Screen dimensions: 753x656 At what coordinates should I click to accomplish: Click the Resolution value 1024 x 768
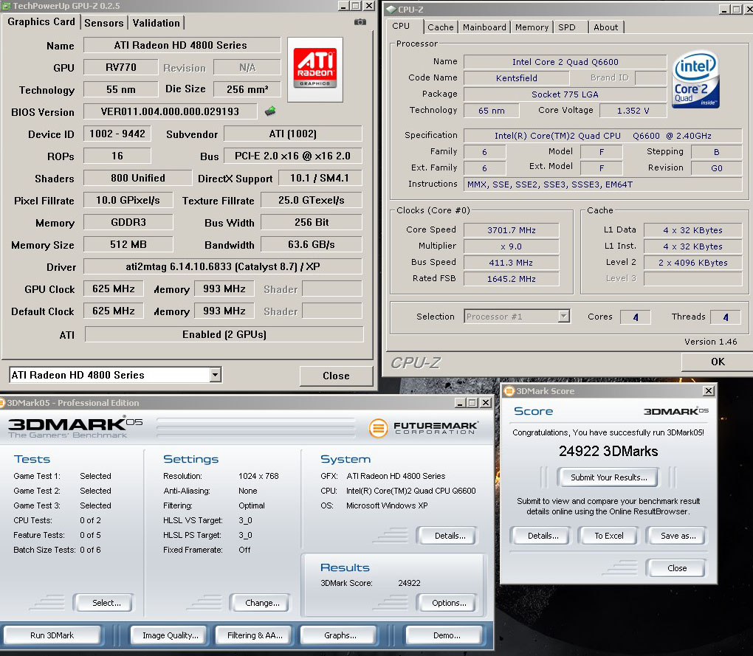(x=258, y=476)
